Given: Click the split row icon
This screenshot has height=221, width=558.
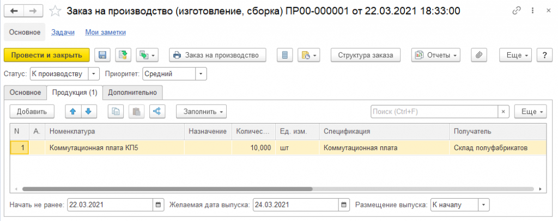Looking at the screenshot, I should [x=157, y=111].
